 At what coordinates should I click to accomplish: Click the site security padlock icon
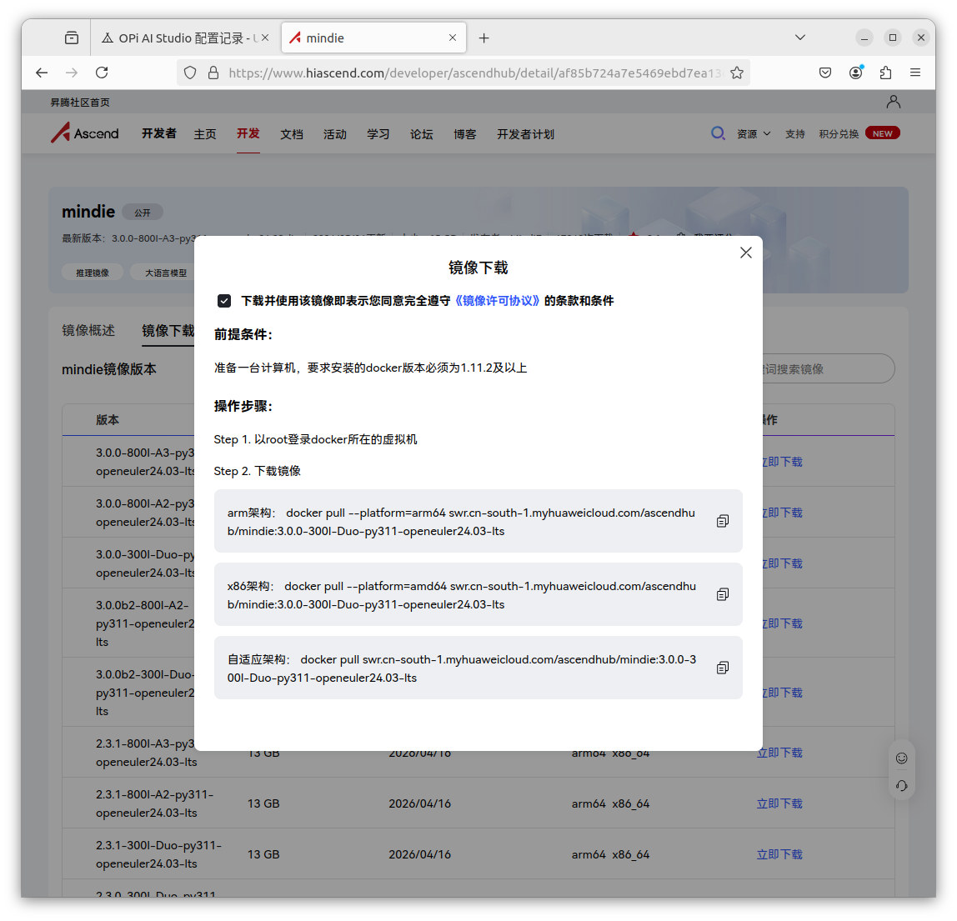(x=213, y=73)
